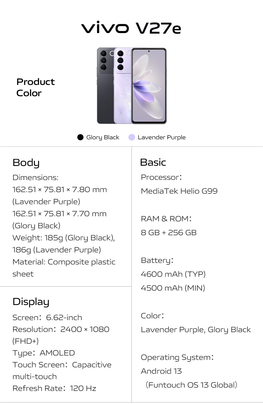Viewport: 263px width, 404px height.
Task: Click the 8 GB + 256 GB text
Action: tap(169, 233)
